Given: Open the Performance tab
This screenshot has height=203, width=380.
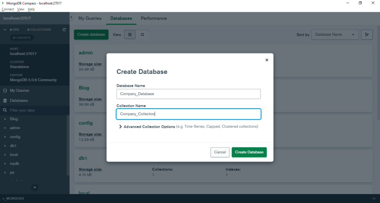Looking at the screenshot, I should pyautogui.click(x=154, y=18).
